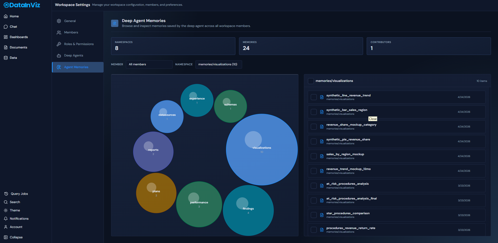Click the Members people icon
498x243 pixels.
point(59,32)
